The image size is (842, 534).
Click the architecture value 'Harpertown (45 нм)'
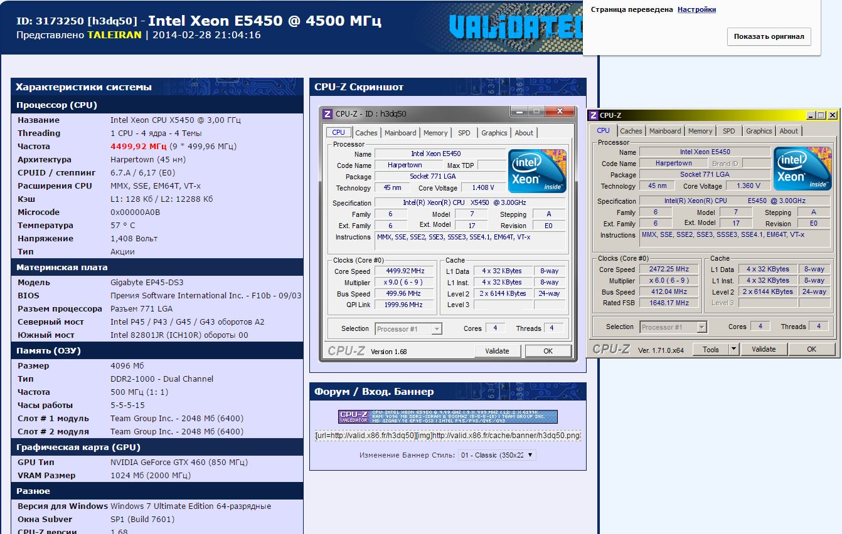click(147, 160)
